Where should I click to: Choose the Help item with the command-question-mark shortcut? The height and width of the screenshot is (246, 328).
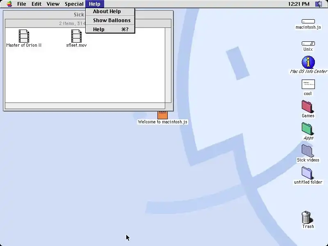(110, 29)
